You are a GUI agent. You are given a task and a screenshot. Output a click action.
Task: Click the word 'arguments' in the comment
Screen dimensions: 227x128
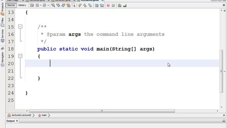pyautogui.click(x=150, y=34)
